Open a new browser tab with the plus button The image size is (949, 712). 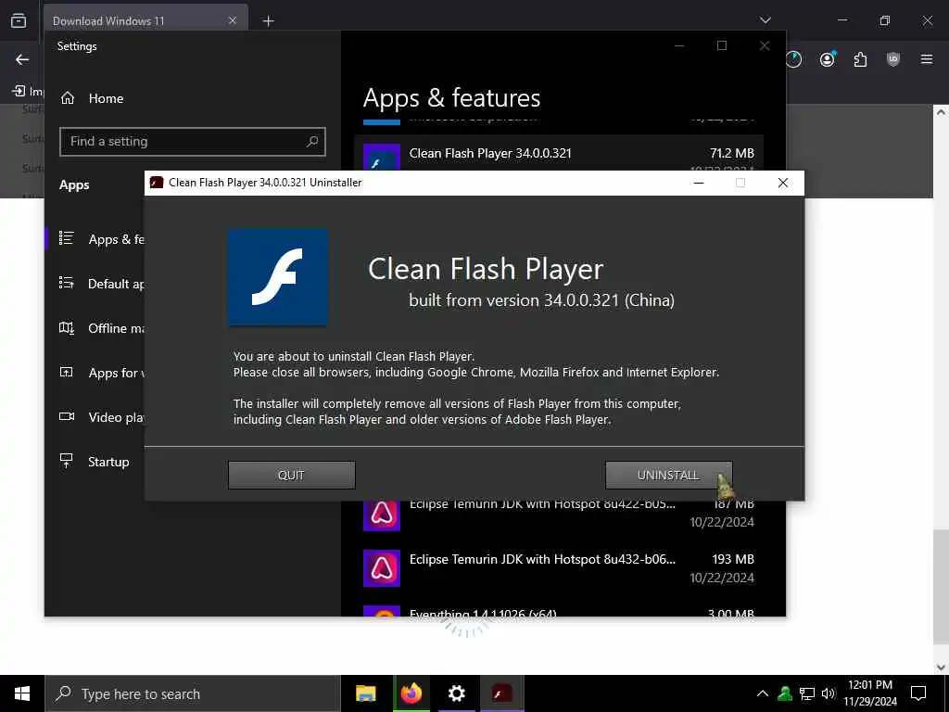(x=268, y=21)
